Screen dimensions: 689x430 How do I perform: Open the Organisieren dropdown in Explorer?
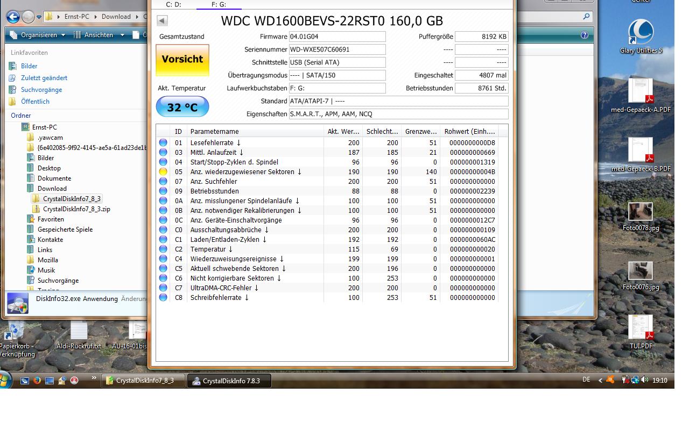38,35
